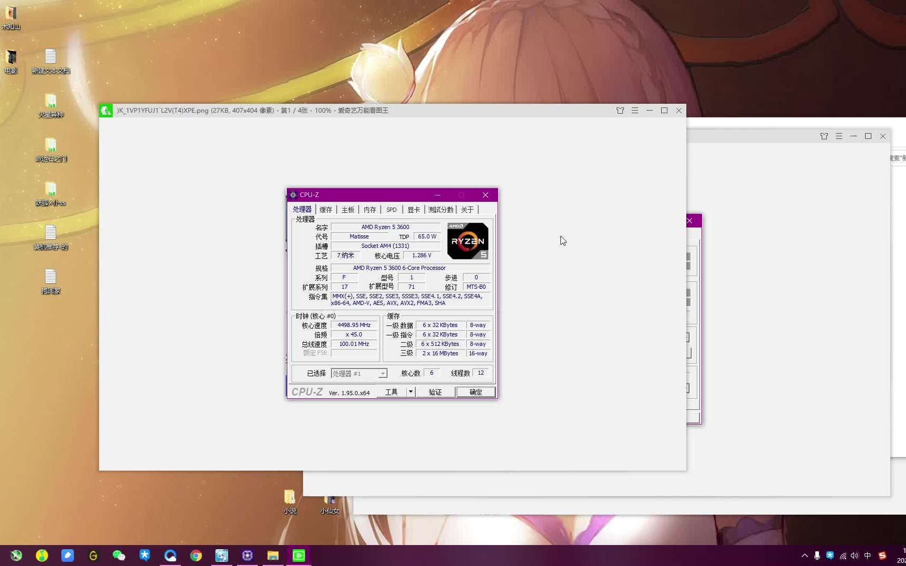Open the skin shirt icon in the back viewer window
This screenshot has height=566, width=906.
point(824,136)
